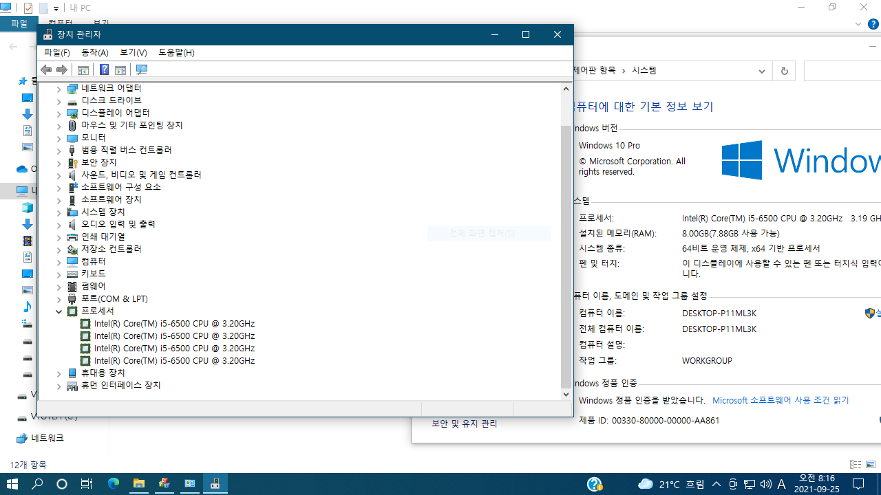The height and width of the screenshot is (495, 881).
Task: Open the 보기(V) menu
Action: point(134,52)
